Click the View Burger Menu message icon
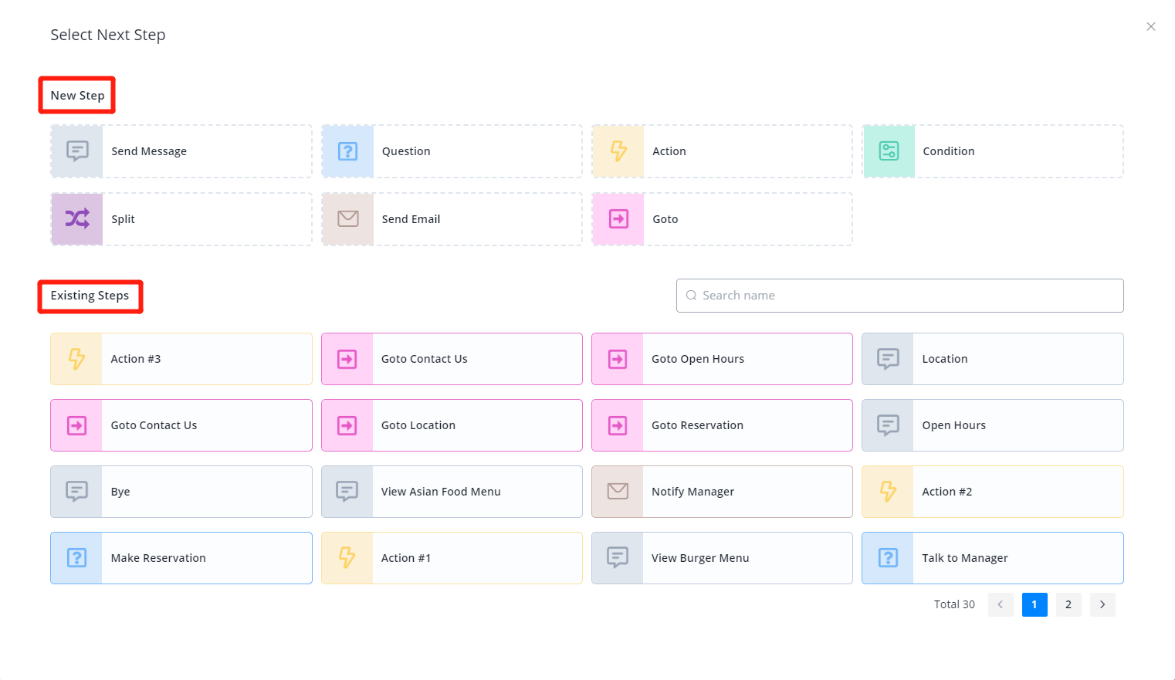Image resolution: width=1175 pixels, height=680 pixels. tap(618, 558)
